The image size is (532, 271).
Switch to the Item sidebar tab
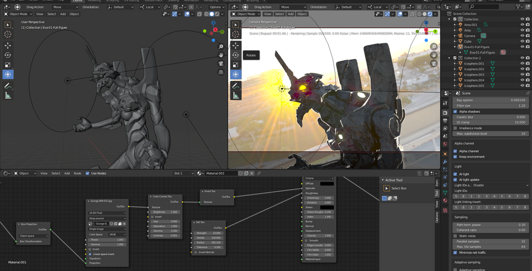click(x=436, y=183)
